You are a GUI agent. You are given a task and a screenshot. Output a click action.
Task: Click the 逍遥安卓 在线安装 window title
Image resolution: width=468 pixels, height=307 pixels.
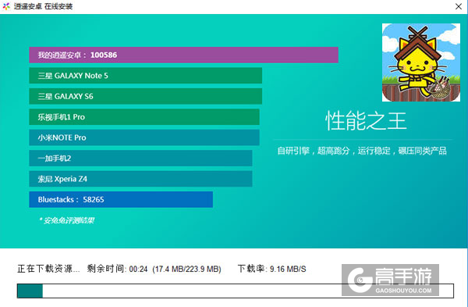coord(43,6)
